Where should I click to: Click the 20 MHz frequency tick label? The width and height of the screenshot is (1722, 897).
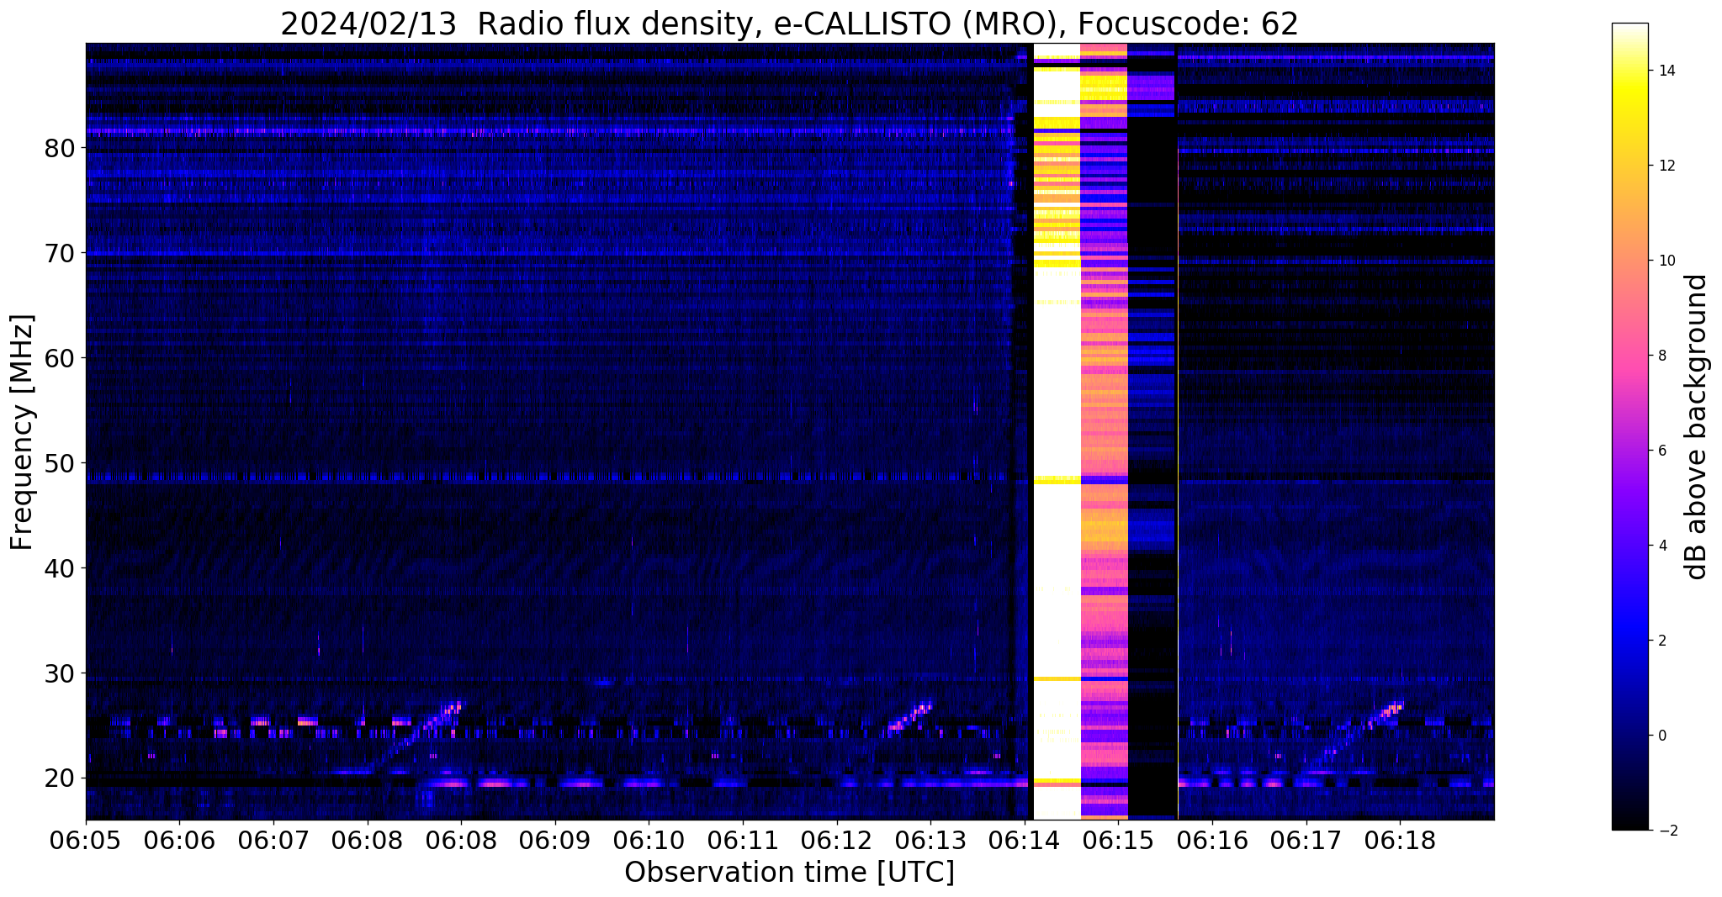tap(60, 778)
